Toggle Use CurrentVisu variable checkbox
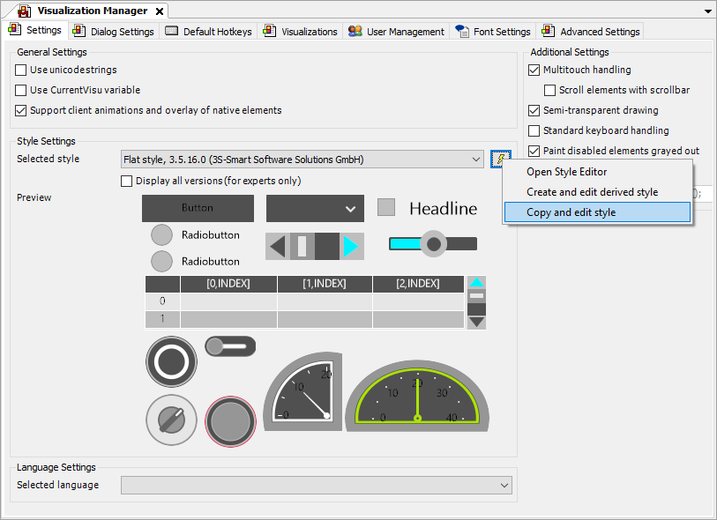 point(21,90)
